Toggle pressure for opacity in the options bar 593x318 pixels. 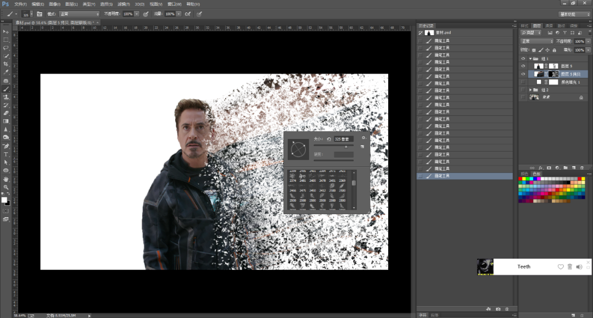pos(146,14)
